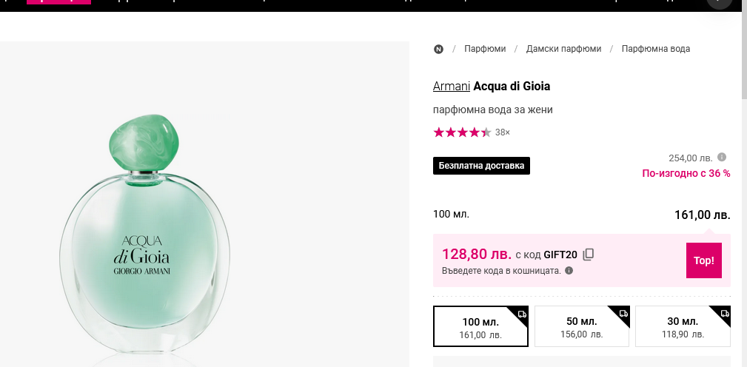Click the Notino home icon in breadcrumbs

point(438,49)
